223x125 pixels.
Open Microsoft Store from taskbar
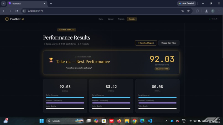pos(104,121)
